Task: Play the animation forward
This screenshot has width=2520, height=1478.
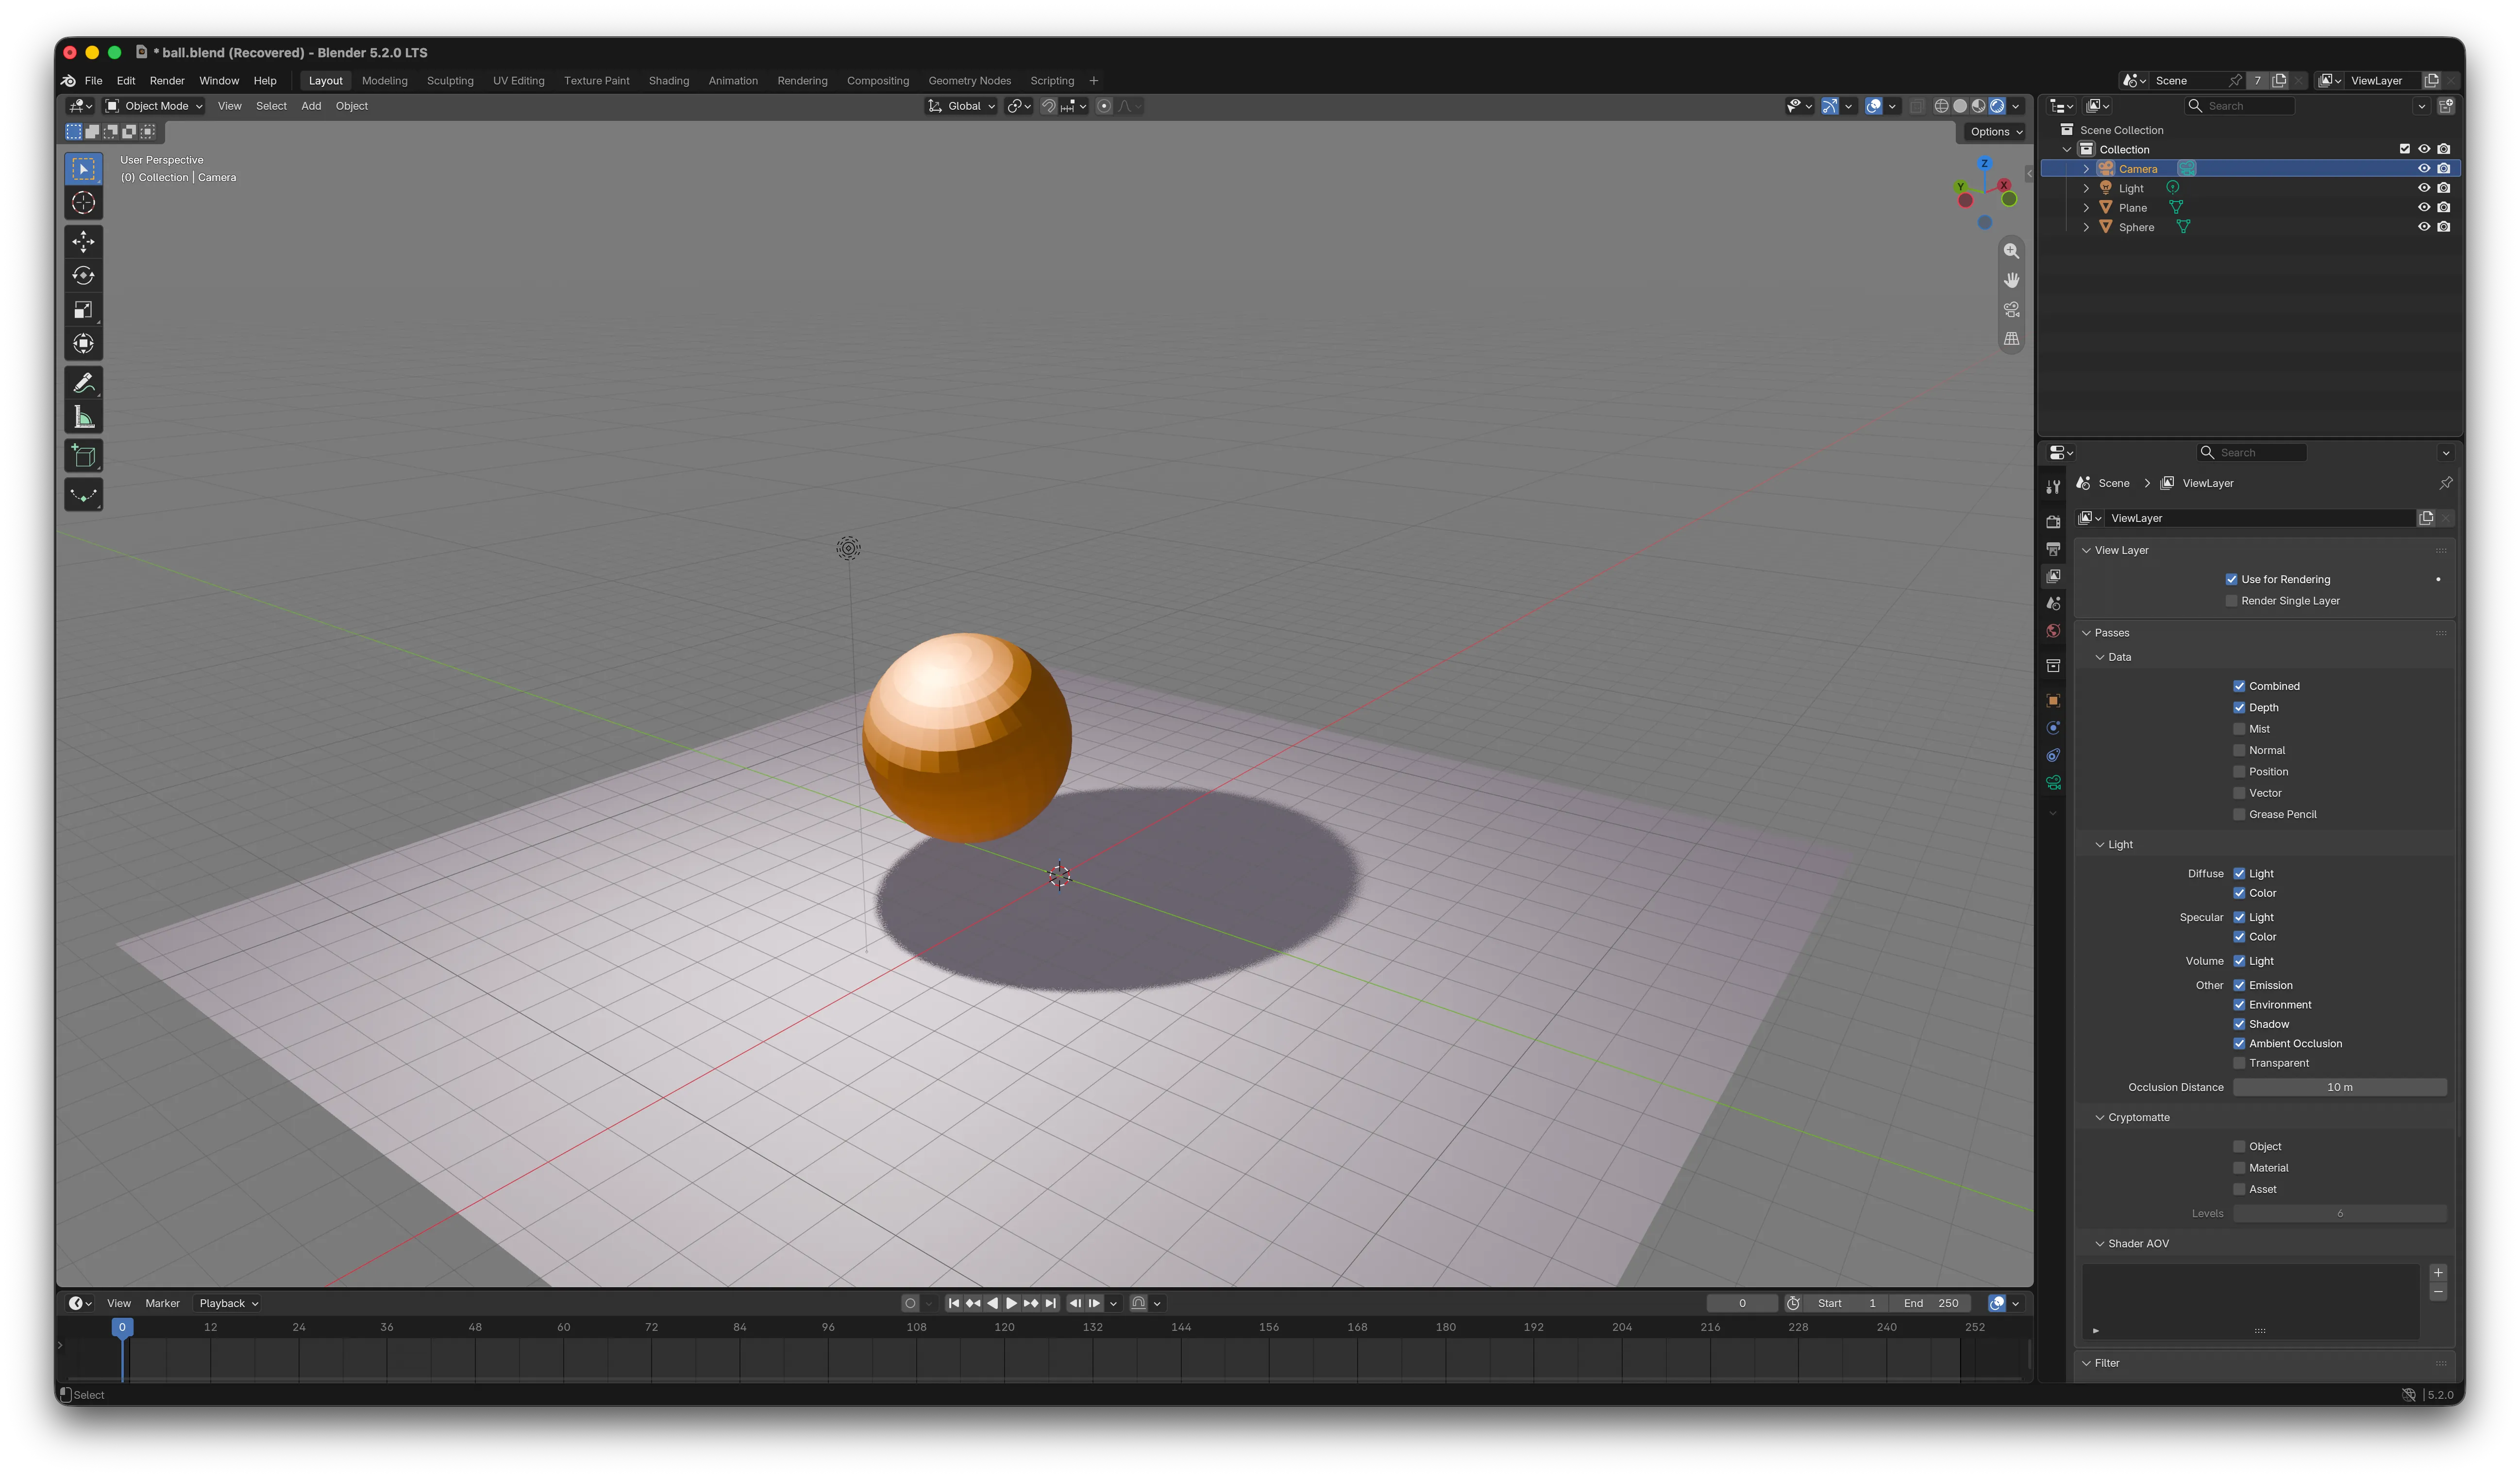Action: [1011, 1303]
